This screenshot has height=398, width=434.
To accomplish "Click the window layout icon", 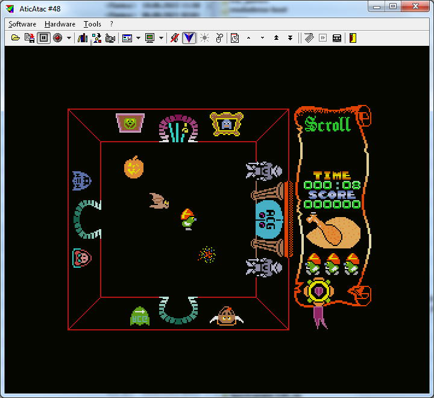I will (127, 38).
